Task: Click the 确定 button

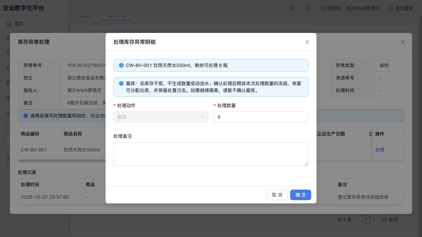Action: click(301, 195)
